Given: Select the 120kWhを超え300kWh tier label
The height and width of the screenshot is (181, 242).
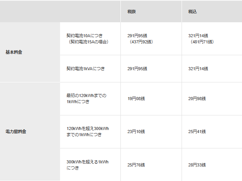Looking at the screenshot, I should [x=88, y=128].
